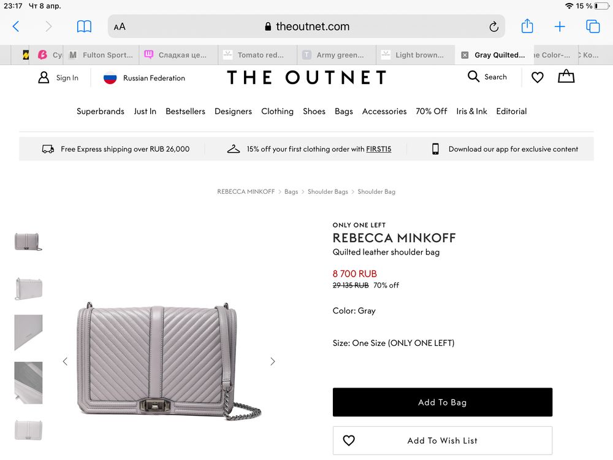Add a new tab with plus icon
The image size is (613, 460).
click(560, 26)
